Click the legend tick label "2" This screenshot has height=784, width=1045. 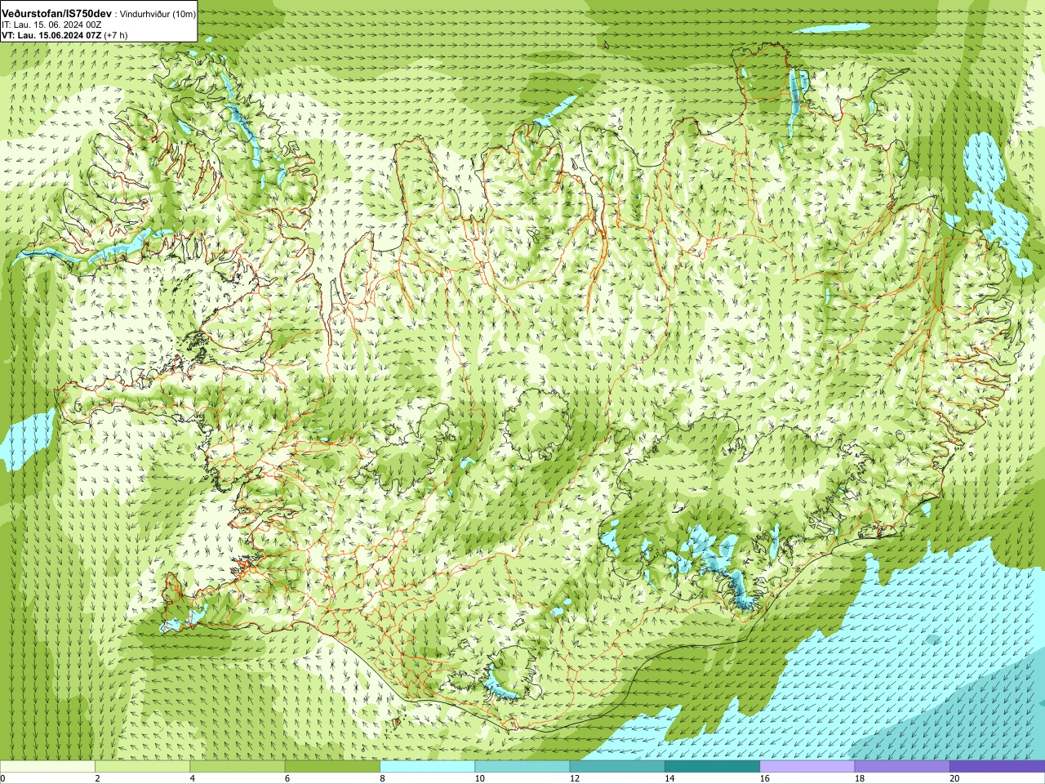(97, 778)
